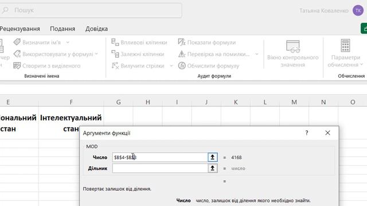Click Залежні клітинки button
Viewport: 367px width, 206px height.
[138, 54]
